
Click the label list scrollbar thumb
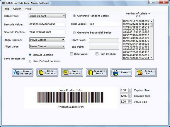152,25
